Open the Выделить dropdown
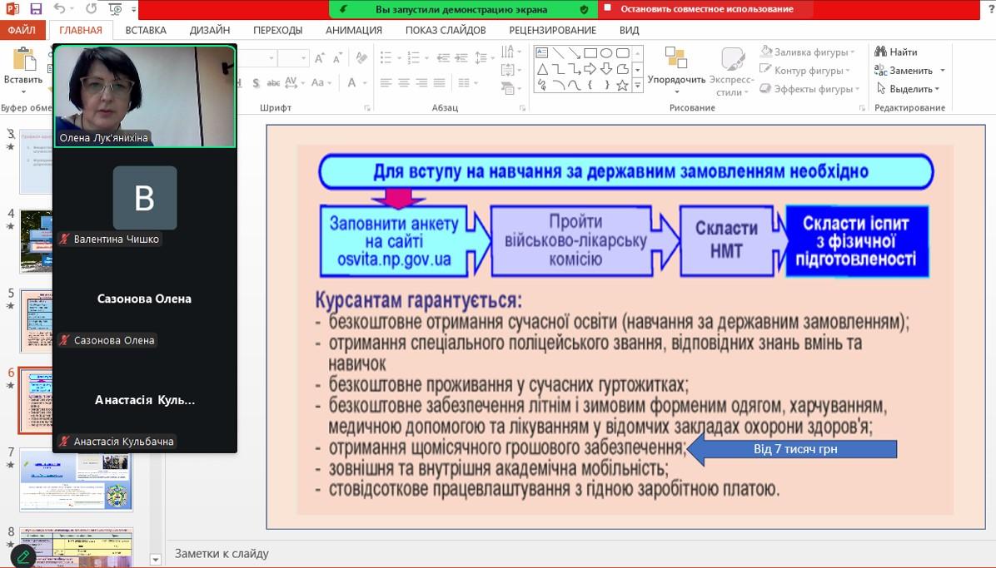Screen dimensions: 996x568 [909, 89]
